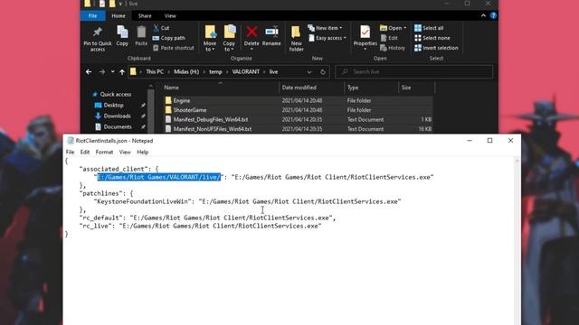This screenshot has height=325, width=579.
Task: Open Easy access dropdown
Action: tap(327, 38)
